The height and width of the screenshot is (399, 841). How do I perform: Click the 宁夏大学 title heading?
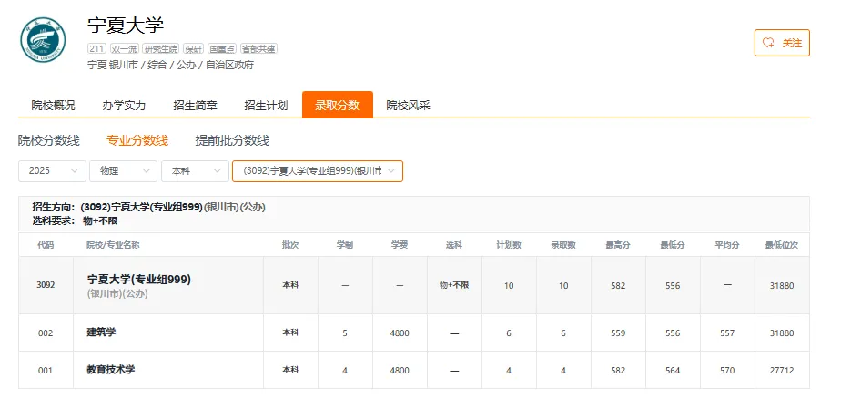[126, 25]
